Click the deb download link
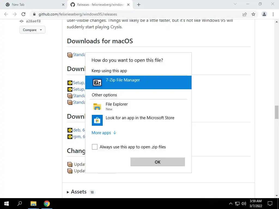279x209 pixels. 79,130
